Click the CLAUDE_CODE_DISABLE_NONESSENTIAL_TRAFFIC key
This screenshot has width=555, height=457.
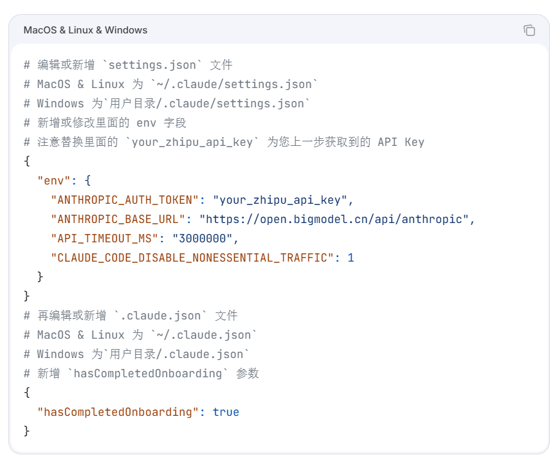coord(192,258)
